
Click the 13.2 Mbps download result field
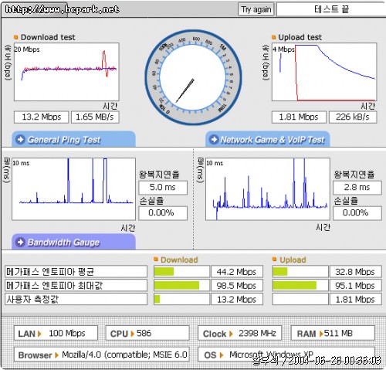click(x=42, y=117)
